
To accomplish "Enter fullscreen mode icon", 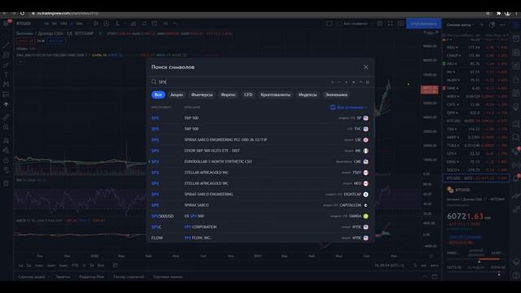I will pyautogui.click(x=391, y=24).
